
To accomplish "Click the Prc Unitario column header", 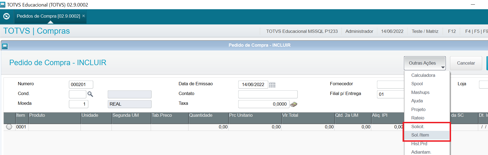I will coord(255,118).
